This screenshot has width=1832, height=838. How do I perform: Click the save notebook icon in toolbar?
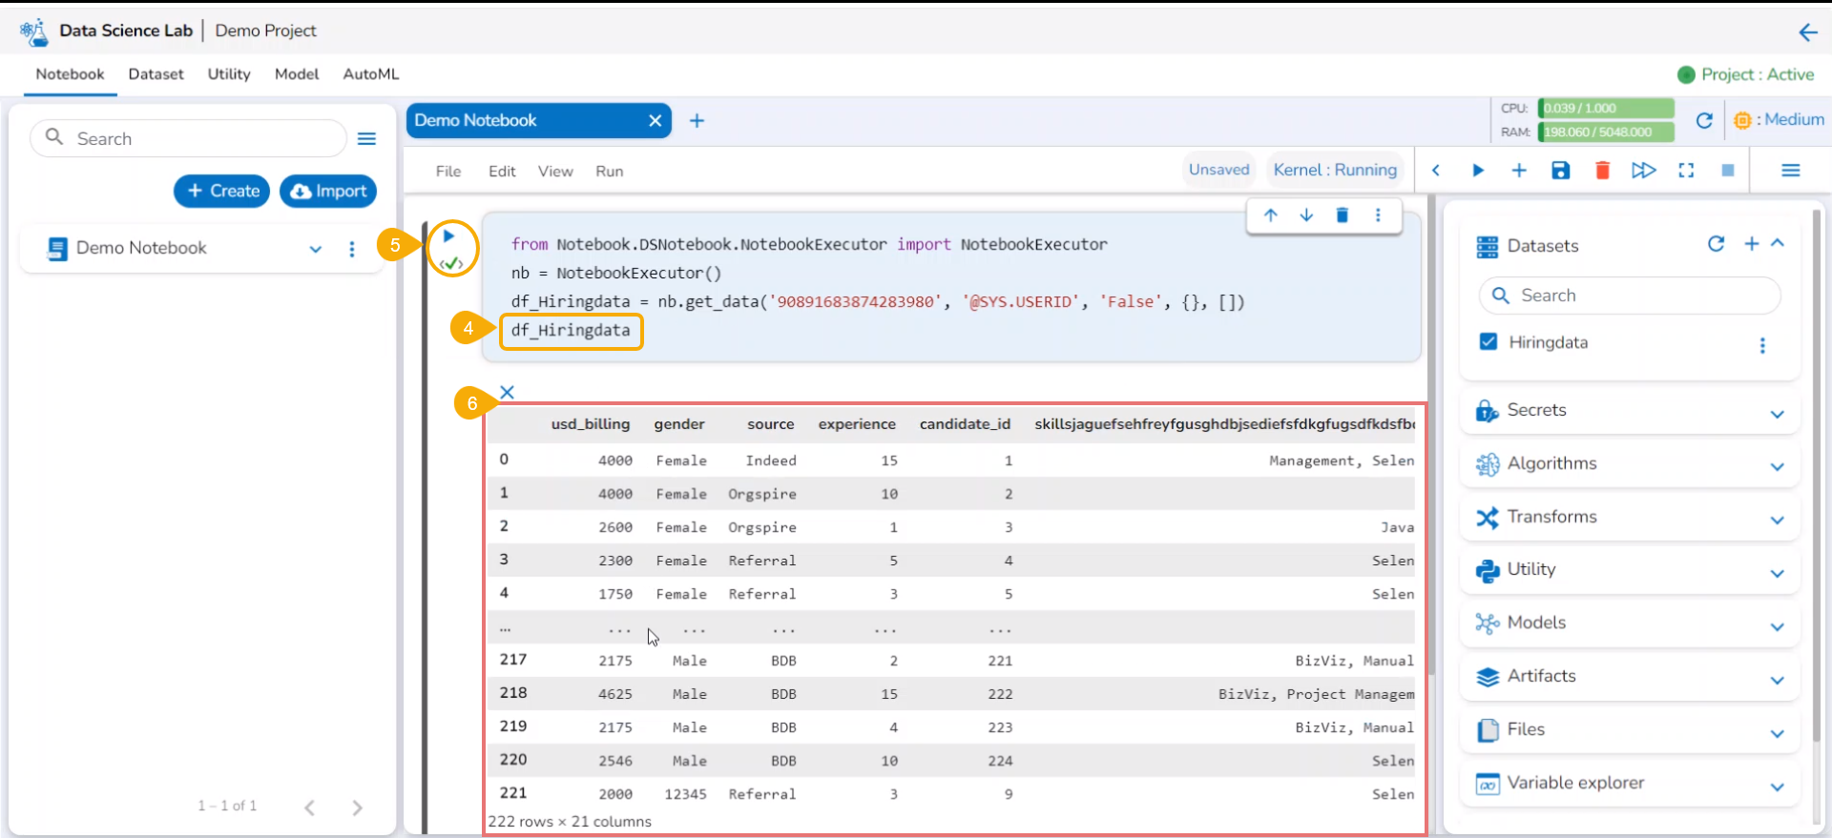click(x=1560, y=171)
